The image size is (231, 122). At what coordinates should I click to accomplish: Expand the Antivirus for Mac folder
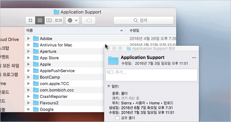tap(29, 45)
